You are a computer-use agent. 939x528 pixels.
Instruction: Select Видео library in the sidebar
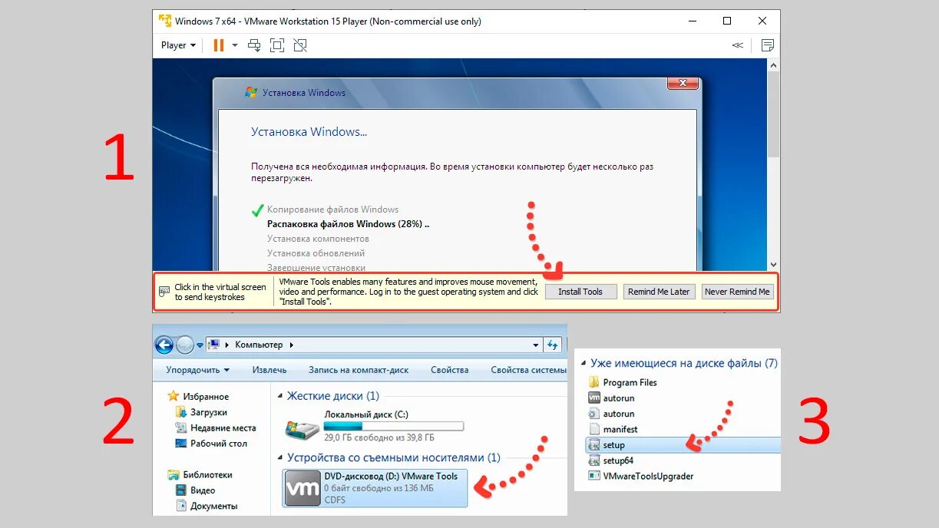203,490
